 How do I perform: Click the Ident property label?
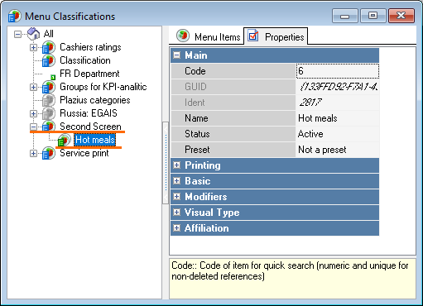point(195,103)
